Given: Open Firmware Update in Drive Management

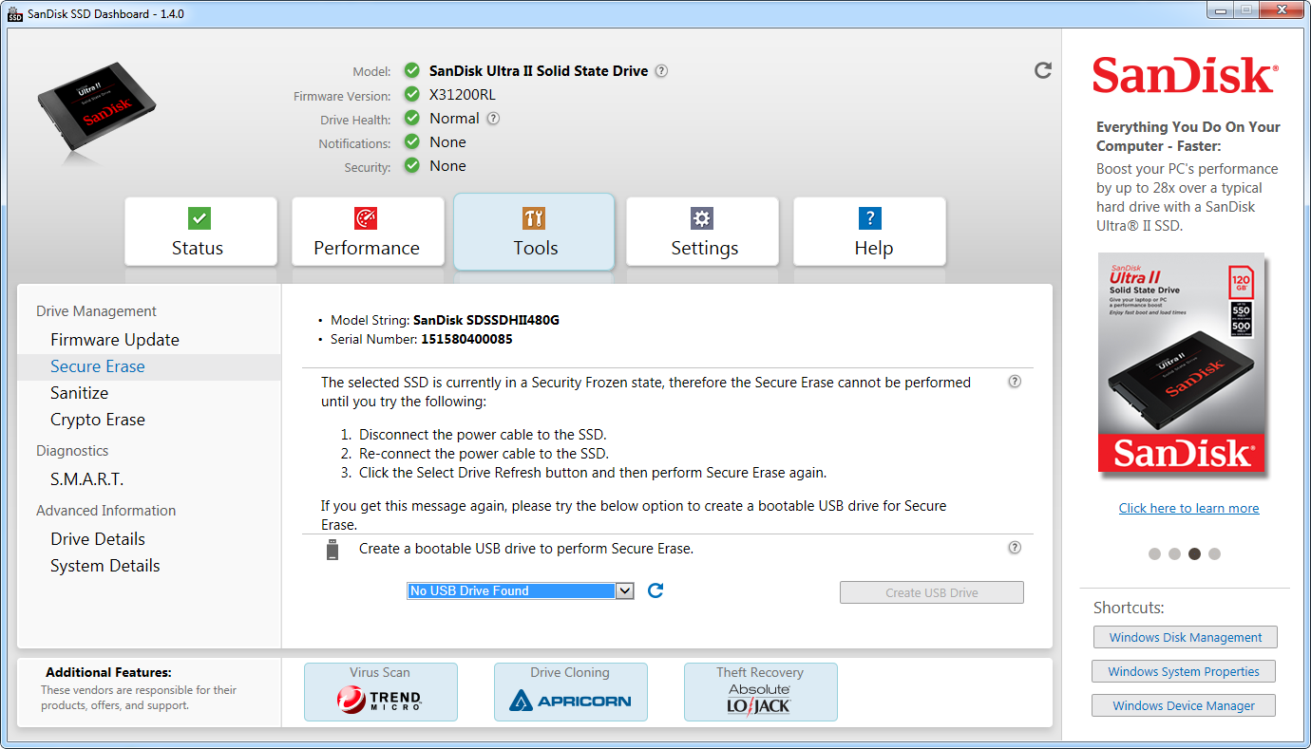Looking at the screenshot, I should (x=115, y=340).
